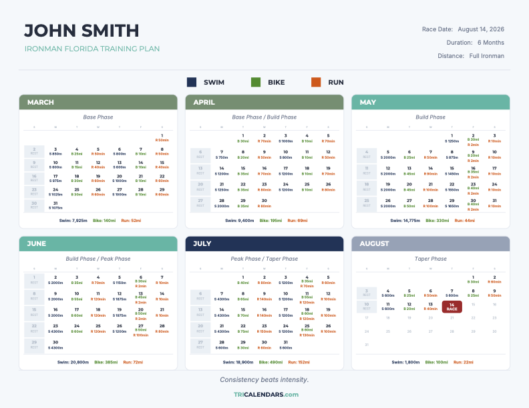This screenshot has height=408, width=529.
Task: Click the 6 Months duration value
Action: [x=490, y=43]
